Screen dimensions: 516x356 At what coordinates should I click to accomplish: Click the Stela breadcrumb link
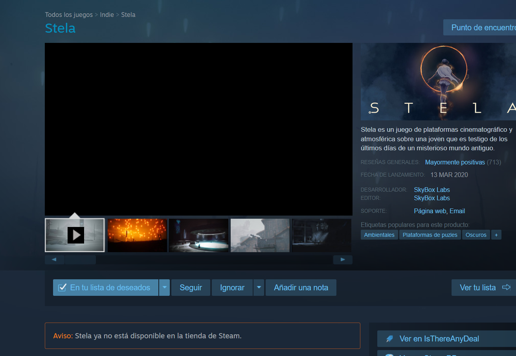pyautogui.click(x=128, y=15)
